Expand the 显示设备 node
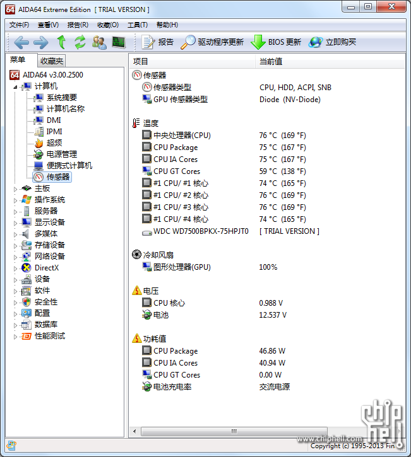 (x=15, y=223)
